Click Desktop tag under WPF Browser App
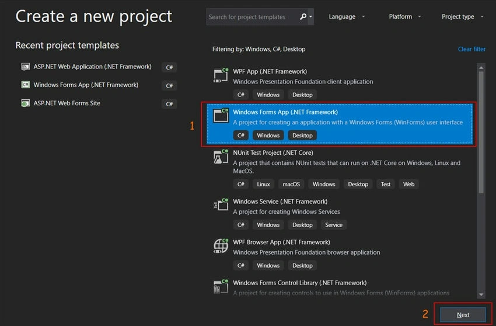Viewport: 496px width, 326px height. 302,265
